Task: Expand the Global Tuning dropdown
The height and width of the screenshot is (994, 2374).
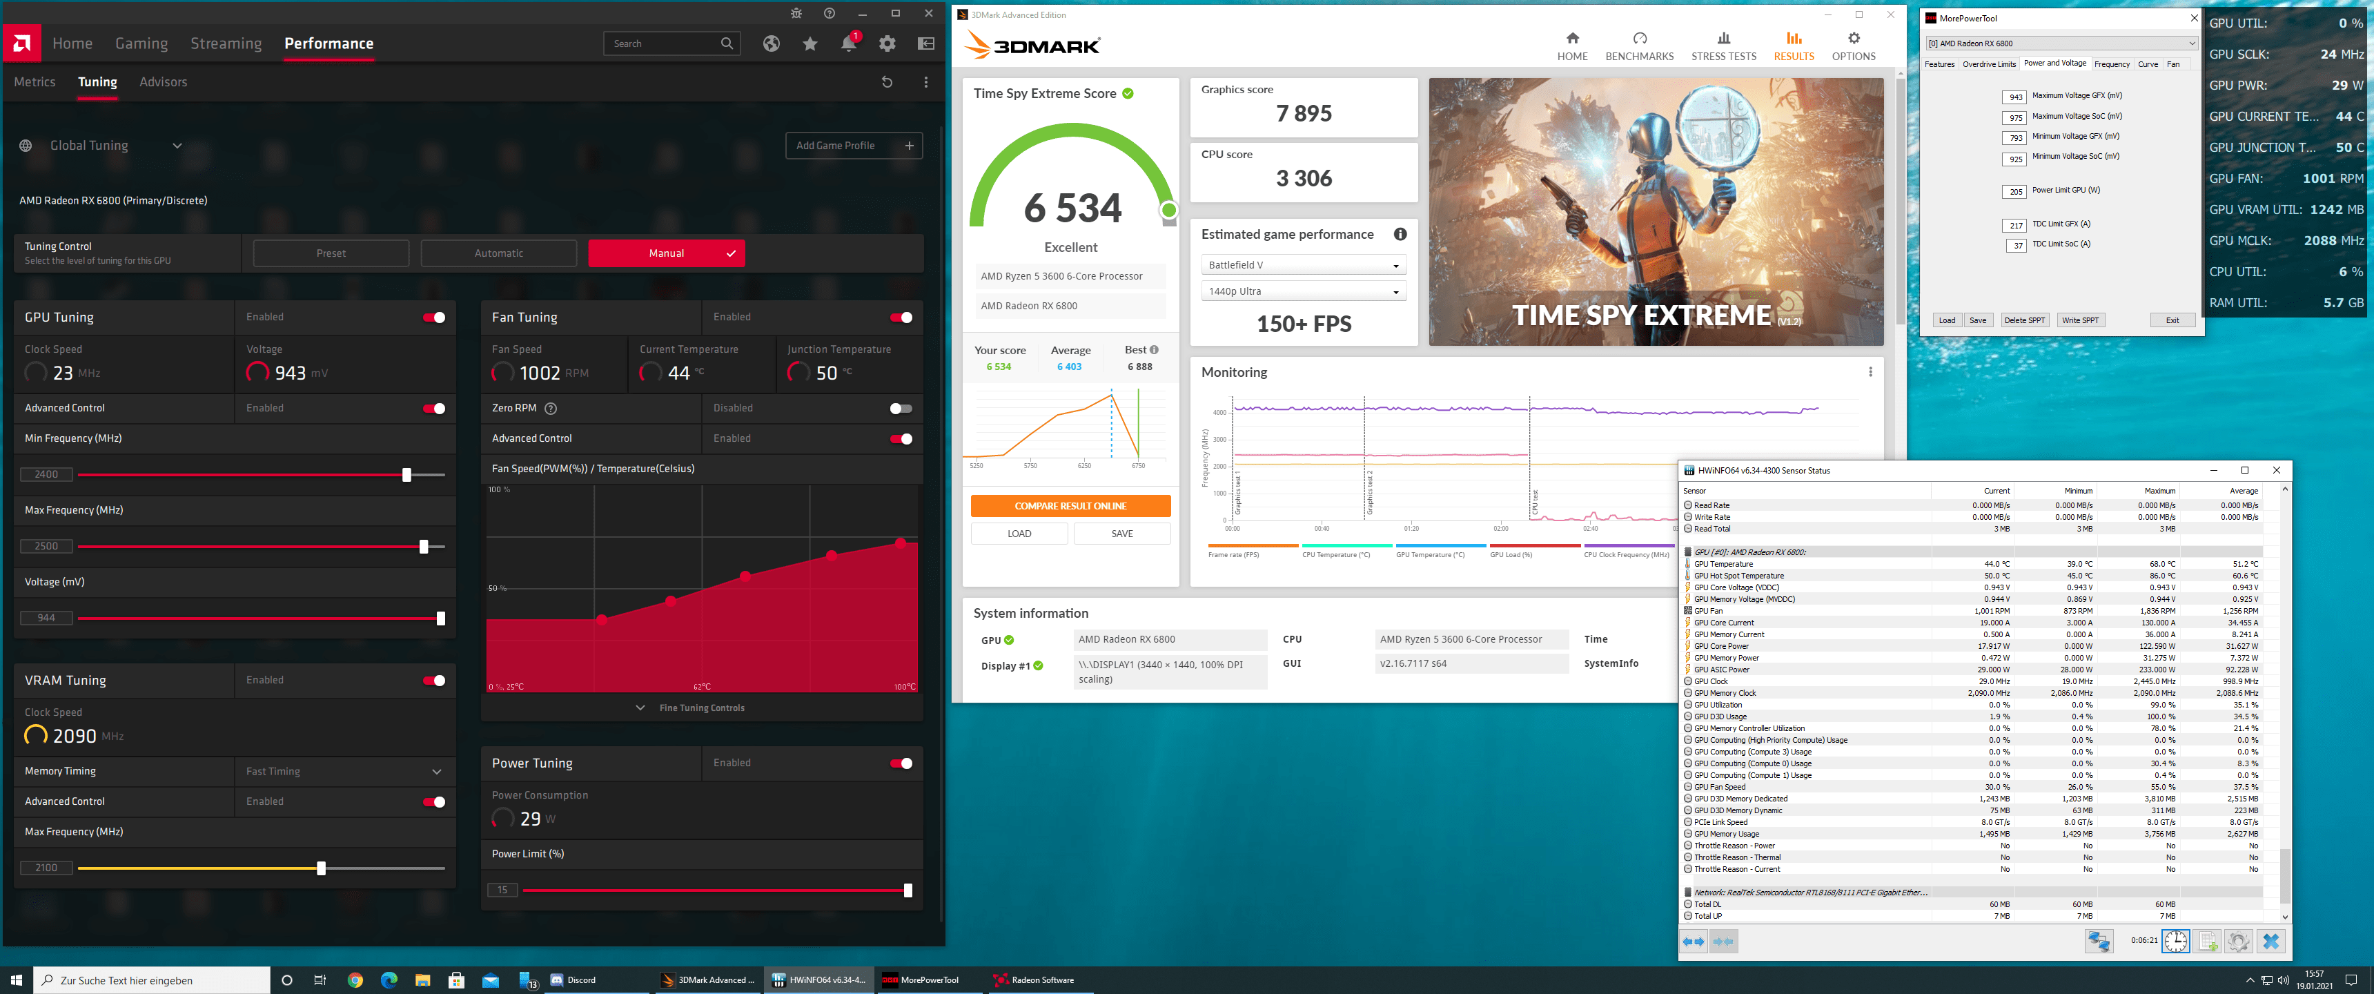Action: click(x=177, y=146)
